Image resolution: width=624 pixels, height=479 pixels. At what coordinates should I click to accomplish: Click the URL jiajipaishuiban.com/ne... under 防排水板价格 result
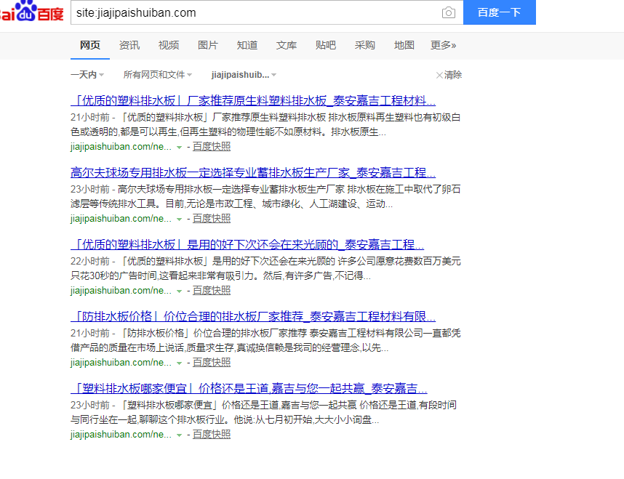point(121,363)
